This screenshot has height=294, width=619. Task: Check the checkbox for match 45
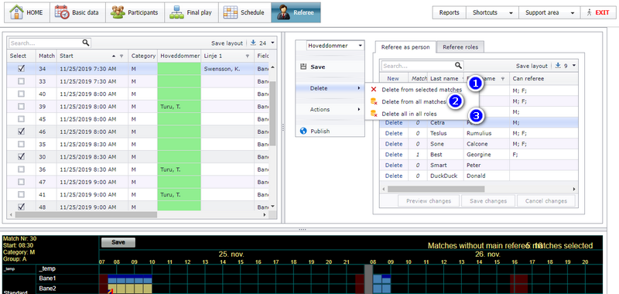pyautogui.click(x=22, y=119)
